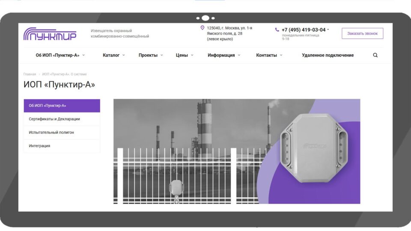Click the ИОП «Пунктир-А» page heading
This screenshot has width=411, height=231.
59,85
